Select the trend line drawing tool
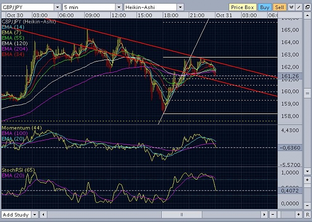 tap(299, 7)
